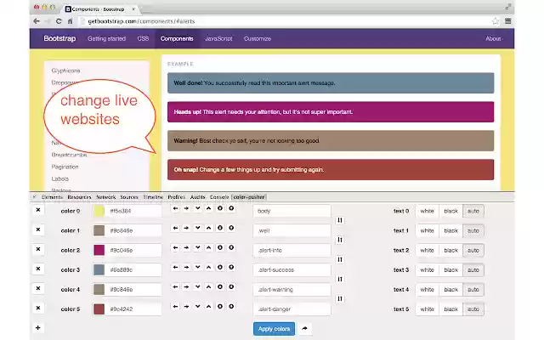Set text 2 to white

coord(427,250)
